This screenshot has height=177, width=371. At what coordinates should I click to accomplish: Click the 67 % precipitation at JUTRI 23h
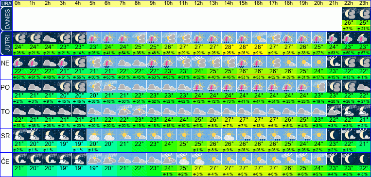coord(363,53)
